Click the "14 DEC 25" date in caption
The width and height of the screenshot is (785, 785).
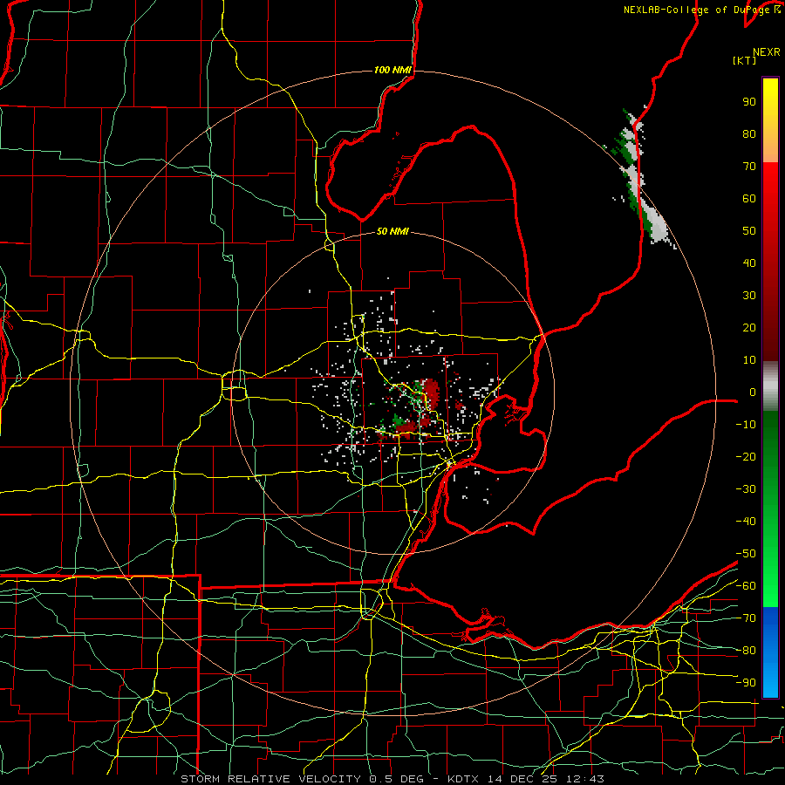click(x=522, y=779)
